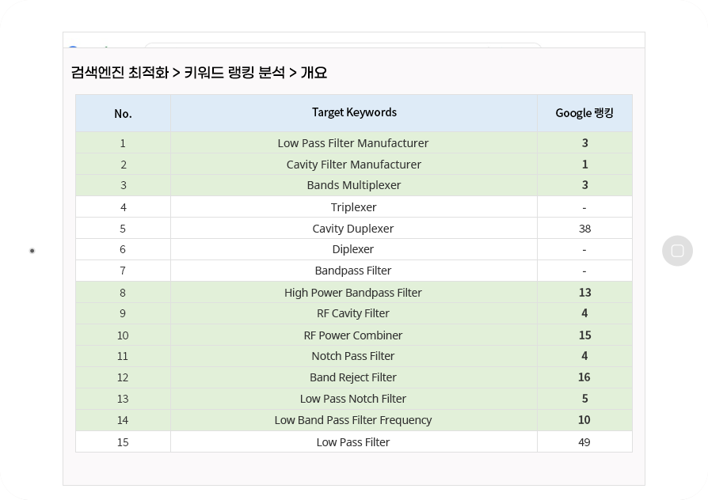
Task: Click the 'No.' column header
Action: [x=123, y=114]
